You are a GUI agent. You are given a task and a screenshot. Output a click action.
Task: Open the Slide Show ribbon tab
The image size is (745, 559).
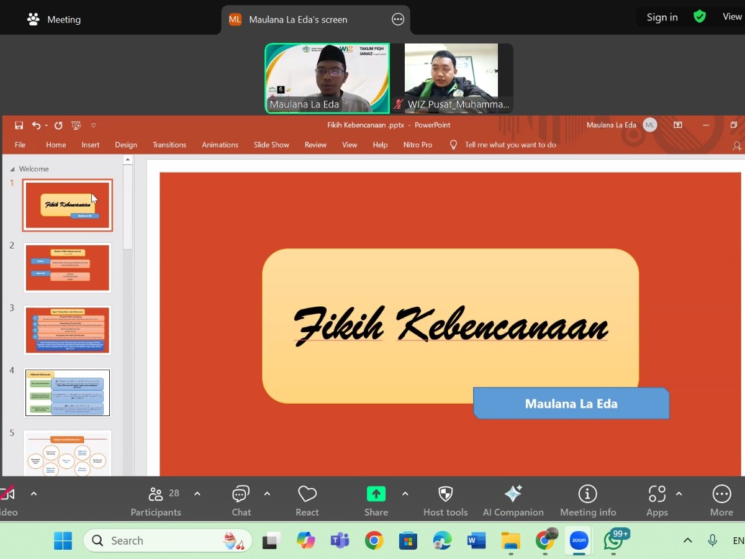pyautogui.click(x=271, y=145)
